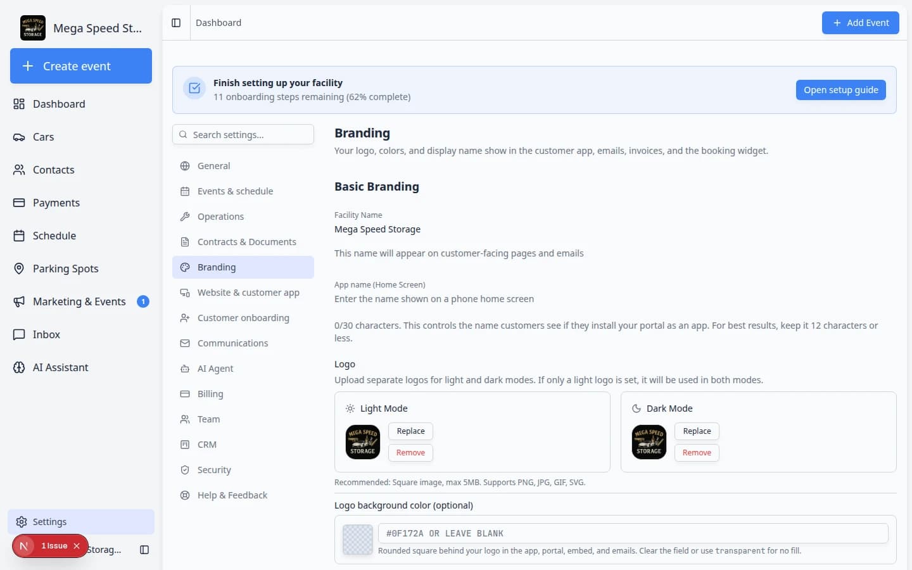Click the Marketing & Events notification badge
Viewport: 912px width, 570px height.
[143, 301]
